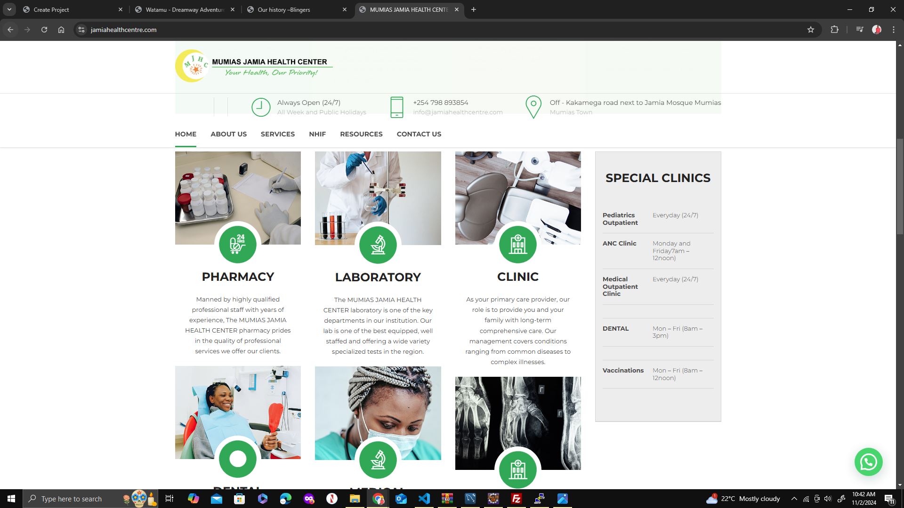
Task: Click the SPECIAL CLINICS heading
Action: click(658, 178)
